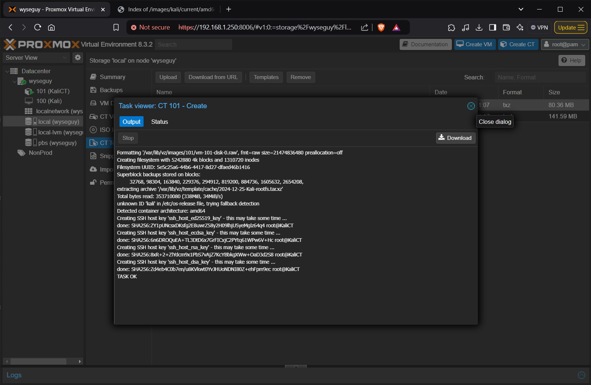Open the Backups storage panel
The width and height of the screenshot is (591, 385).
[x=111, y=90]
